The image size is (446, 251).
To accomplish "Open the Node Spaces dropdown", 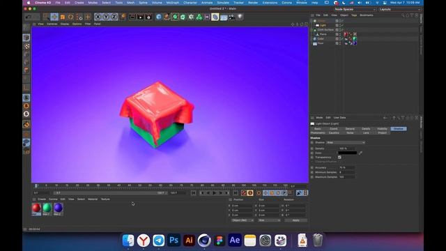I will (355, 9).
